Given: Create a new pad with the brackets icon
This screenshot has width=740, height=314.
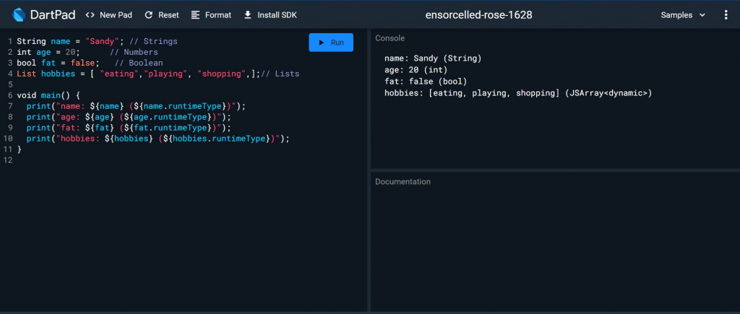Looking at the screenshot, I should (x=90, y=15).
